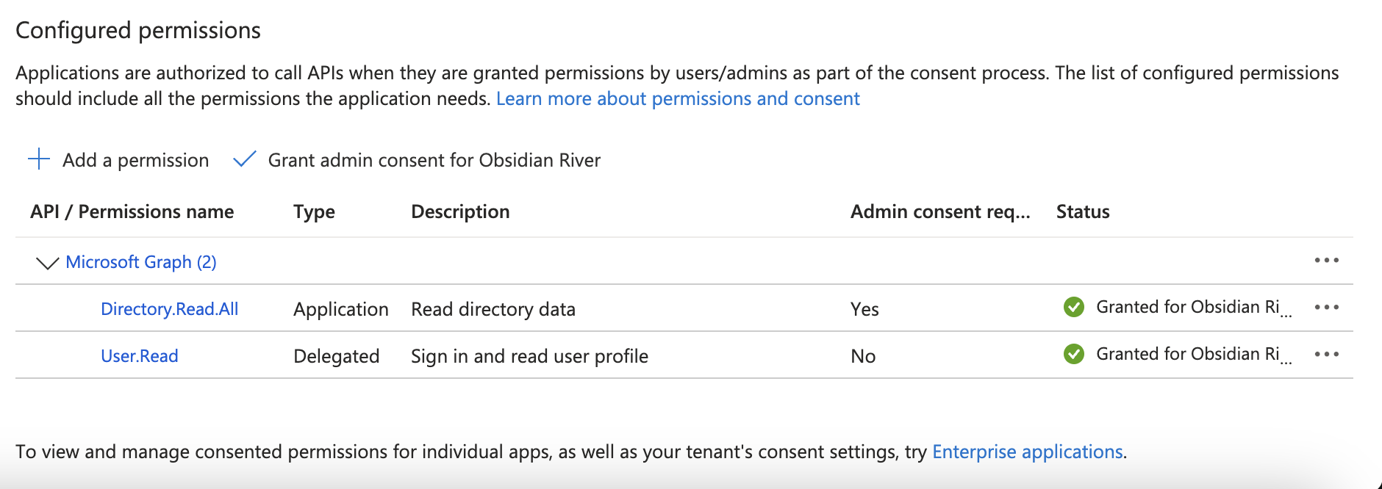Click the Add a permission button
The height and width of the screenshot is (489, 1382).
136,160
